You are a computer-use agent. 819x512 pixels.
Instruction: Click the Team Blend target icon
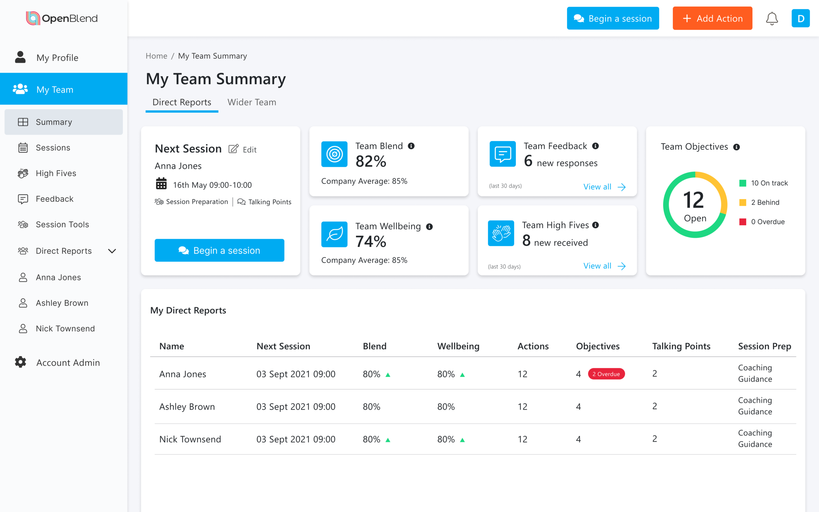334,154
